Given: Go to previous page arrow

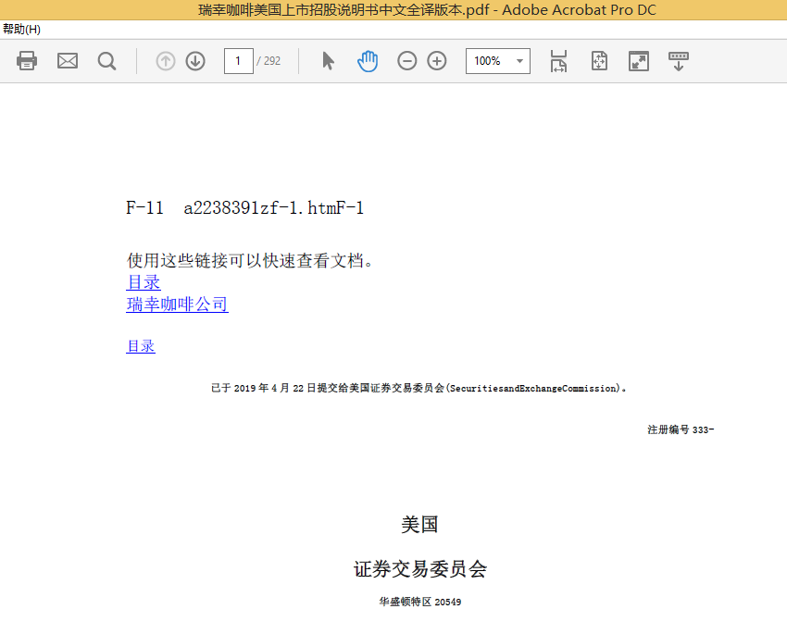Looking at the screenshot, I should [165, 61].
